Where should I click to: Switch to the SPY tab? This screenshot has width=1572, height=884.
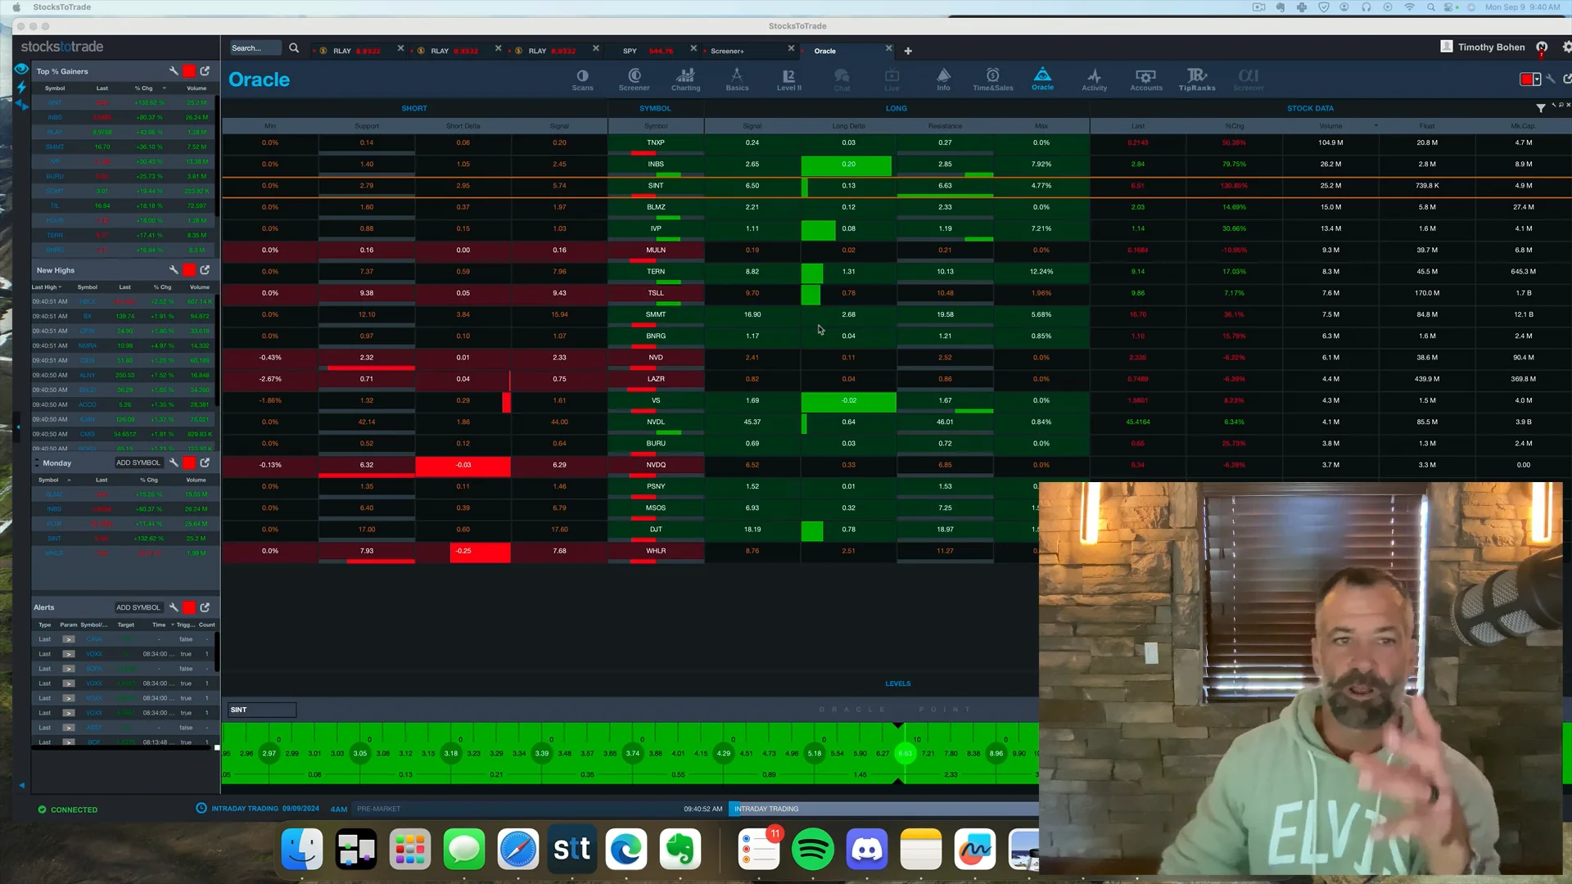coord(630,50)
